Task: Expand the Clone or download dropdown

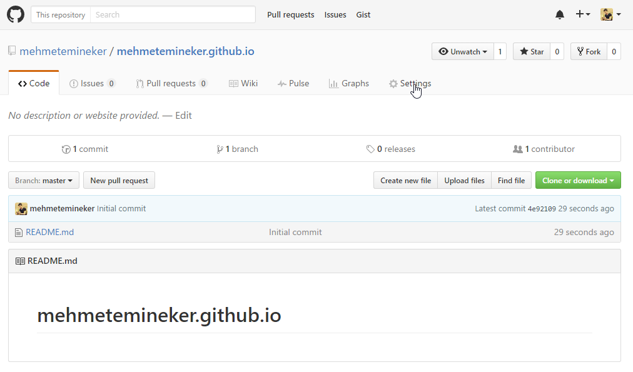Action: [578, 180]
